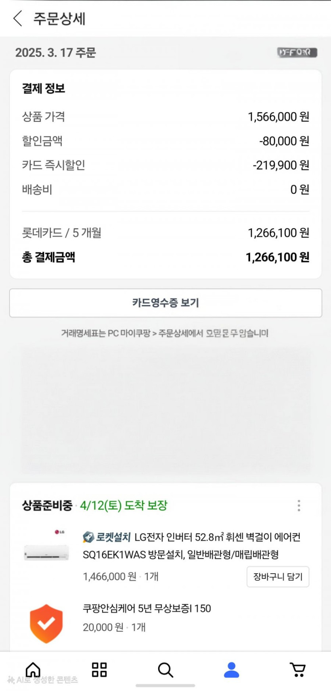This screenshot has height=691, width=331.
Task: Tap the 로켓설치 rocket badge icon
Action: [x=88, y=537]
